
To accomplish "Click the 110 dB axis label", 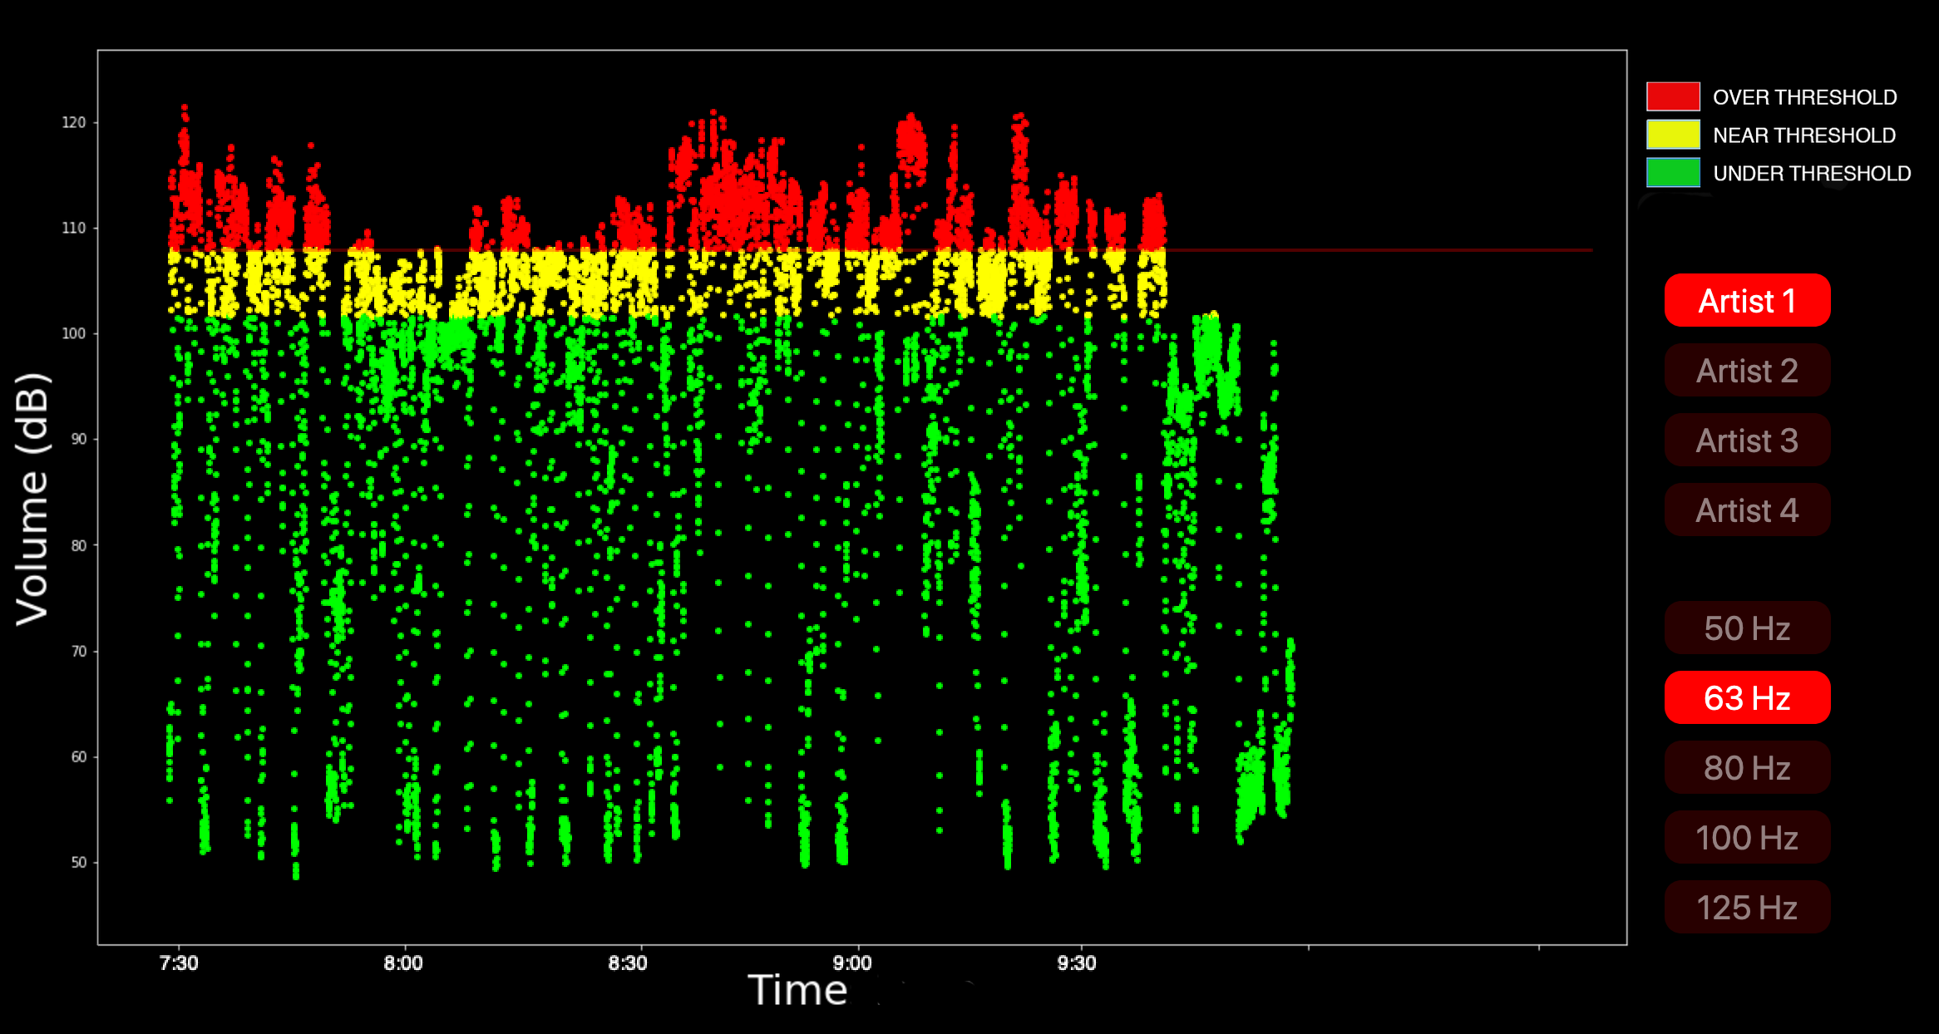I will [73, 228].
